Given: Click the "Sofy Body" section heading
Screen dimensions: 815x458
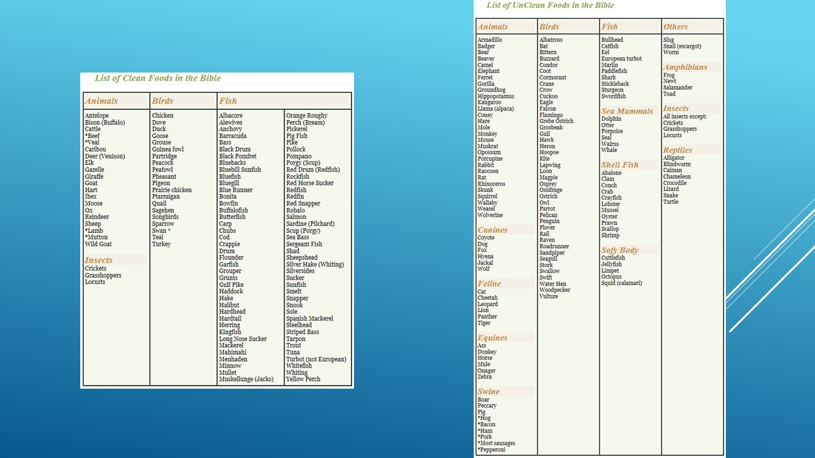Looking at the screenshot, I should tap(620, 250).
